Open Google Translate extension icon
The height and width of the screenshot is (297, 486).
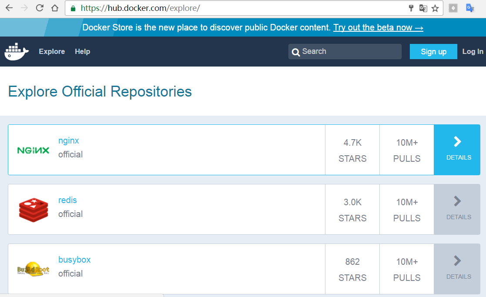tap(470, 8)
